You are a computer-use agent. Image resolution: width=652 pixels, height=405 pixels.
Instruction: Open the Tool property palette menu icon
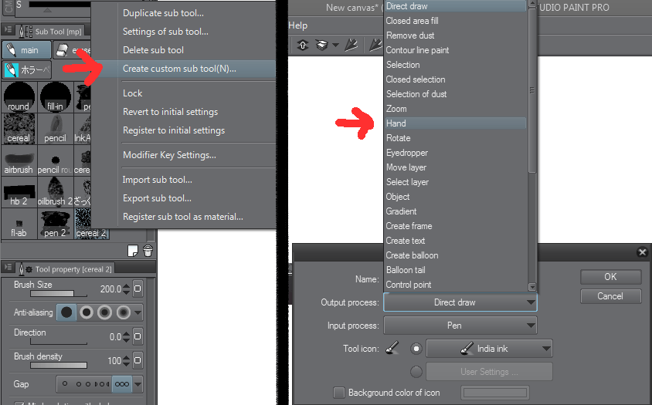pyautogui.click(x=8, y=268)
